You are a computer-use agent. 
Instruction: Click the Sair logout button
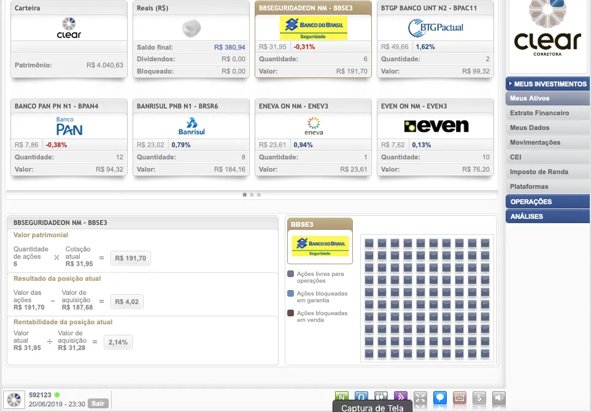[97, 403]
